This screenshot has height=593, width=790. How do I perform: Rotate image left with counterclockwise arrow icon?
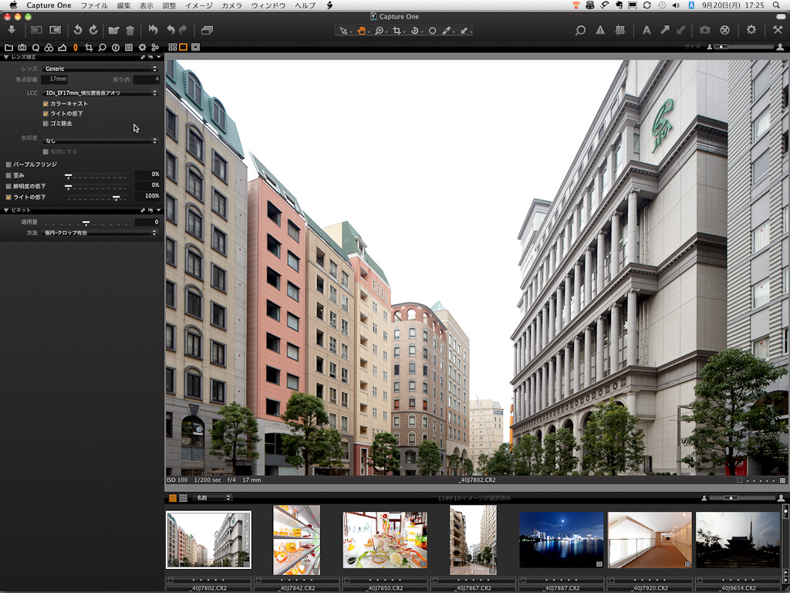[77, 30]
